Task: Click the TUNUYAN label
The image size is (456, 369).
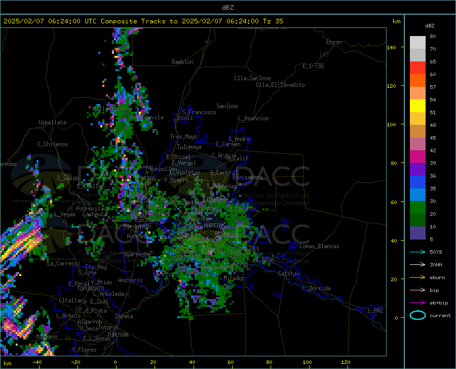Action: point(118,334)
